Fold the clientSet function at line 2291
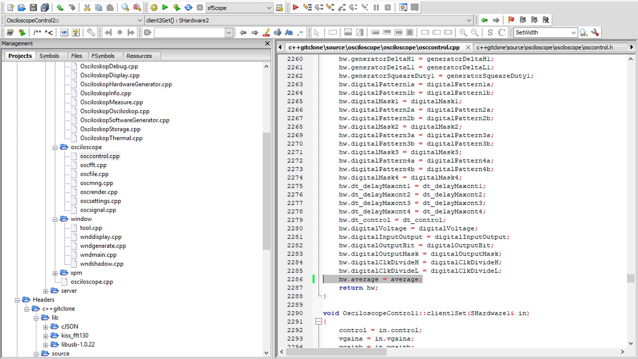Image resolution: width=638 pixels, height=359 pixels. 318,322
